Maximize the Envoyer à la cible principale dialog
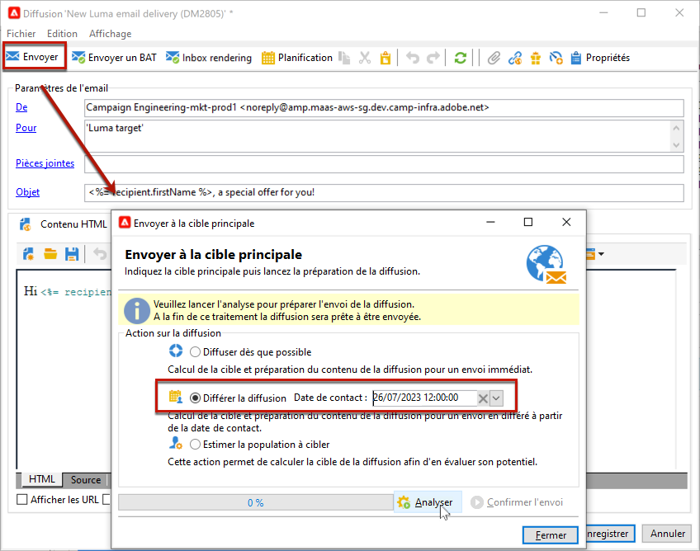 (528, 222)
